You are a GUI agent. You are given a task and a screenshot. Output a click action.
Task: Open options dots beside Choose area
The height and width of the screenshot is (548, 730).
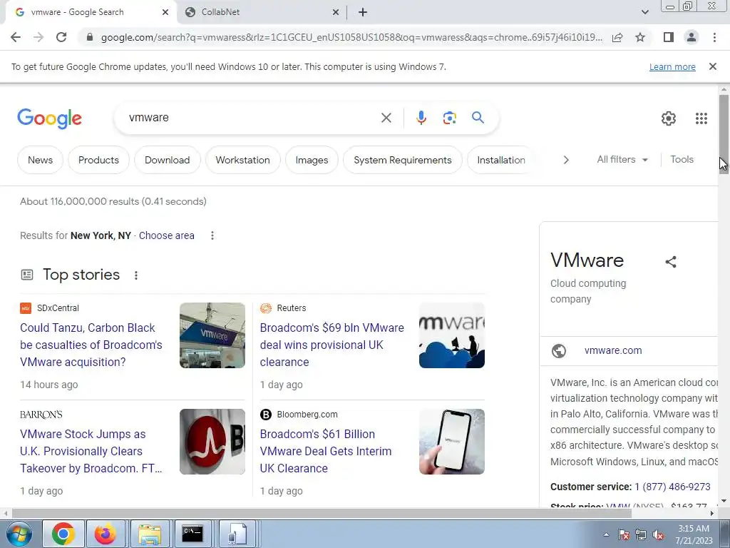click(x=212, y=235)
